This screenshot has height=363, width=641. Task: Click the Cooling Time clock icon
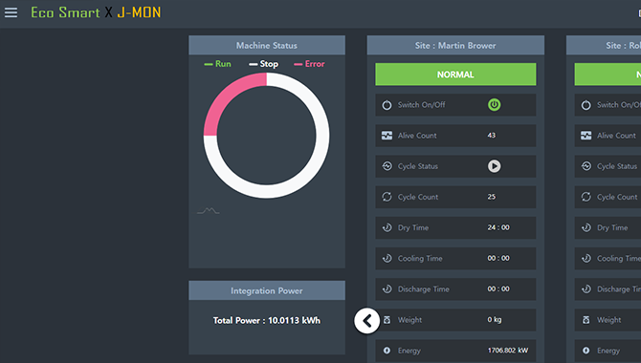point(387,258)
